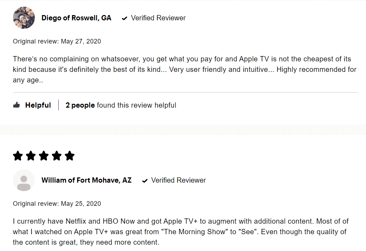Click Diego's profile photo avatar
This screenshot has width=366, height=251.
[x=24, y=18]
